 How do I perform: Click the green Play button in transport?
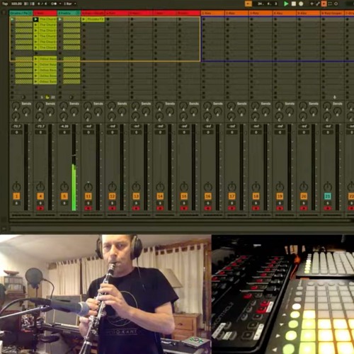286,4
